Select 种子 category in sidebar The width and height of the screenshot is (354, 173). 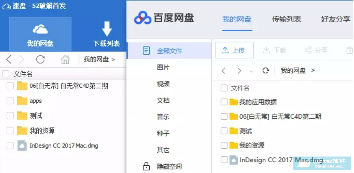(x=163, y=133)
